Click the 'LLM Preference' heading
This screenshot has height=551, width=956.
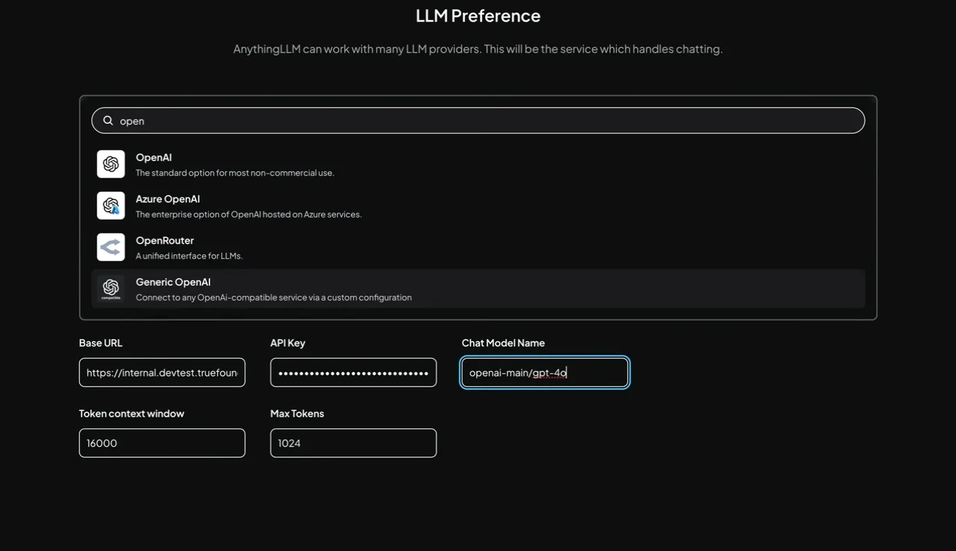point(478,15)
